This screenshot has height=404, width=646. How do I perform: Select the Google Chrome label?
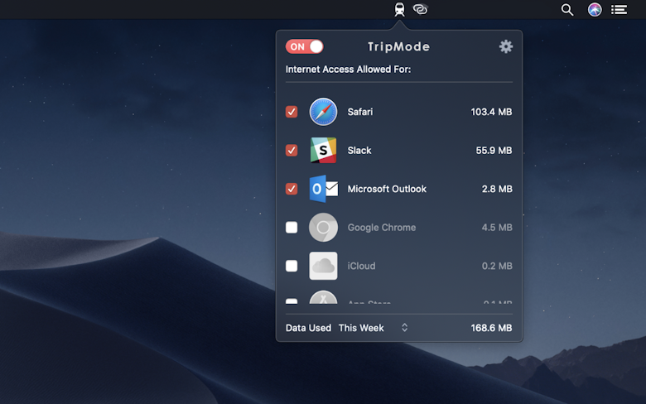tap(382, 228)
